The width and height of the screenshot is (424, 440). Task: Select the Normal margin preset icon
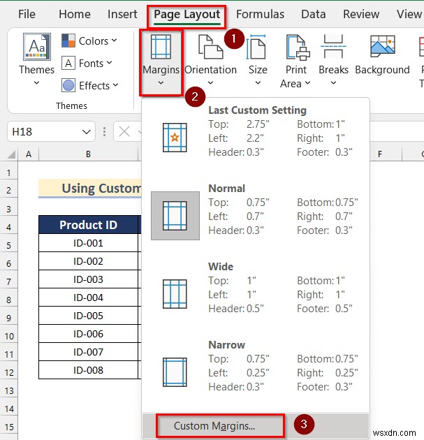tap(175, 216)
